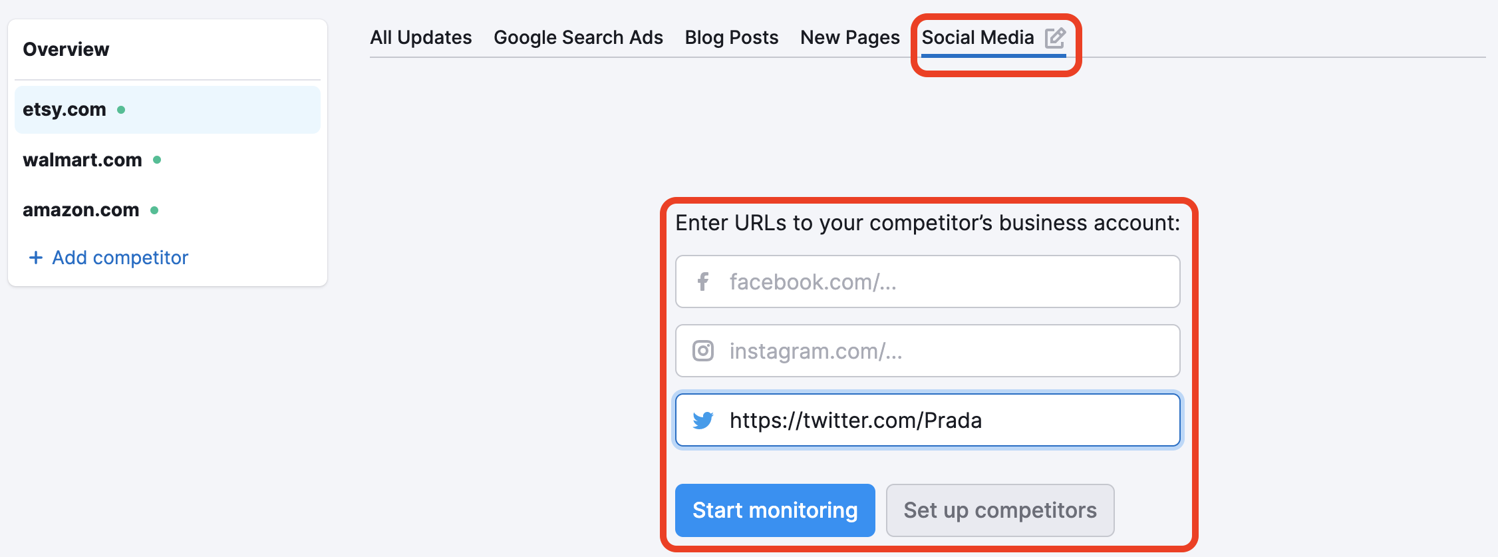
Task: Click green status dot beside amazon.com
Action: tap(154, 210)
